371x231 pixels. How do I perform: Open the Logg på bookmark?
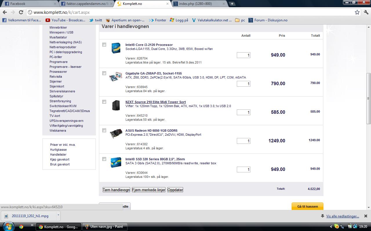coord(179,20)
